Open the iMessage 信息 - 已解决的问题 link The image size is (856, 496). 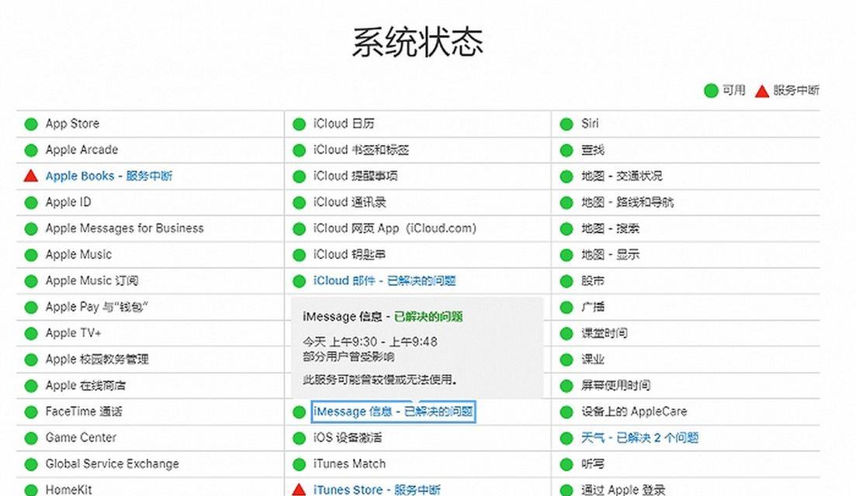coord(393,412)
